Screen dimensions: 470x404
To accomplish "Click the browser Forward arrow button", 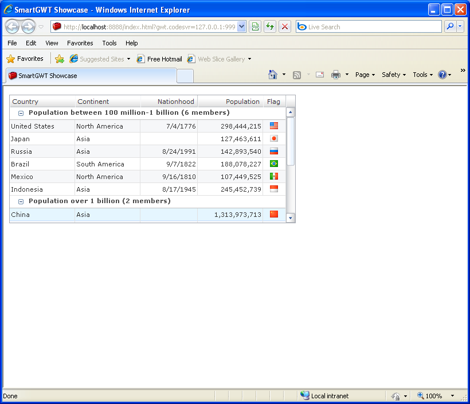I will [28, 27].
